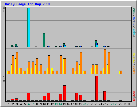Click day label 30 on the axis

(x=124, y=104)
